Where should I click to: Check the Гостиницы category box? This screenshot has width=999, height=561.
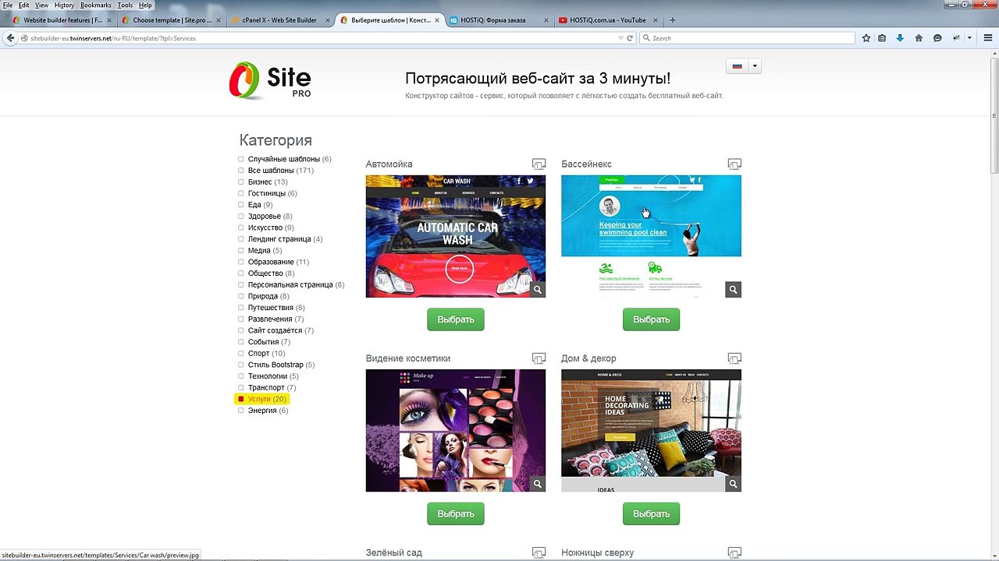click(x=241, y=193)
